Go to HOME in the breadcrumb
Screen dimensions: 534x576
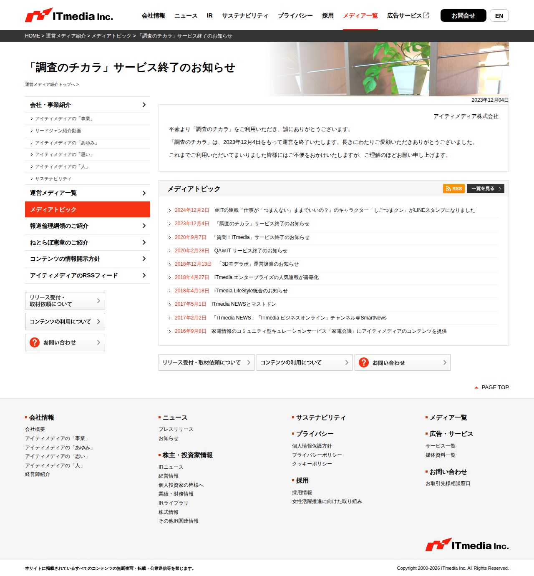(33, 36)
